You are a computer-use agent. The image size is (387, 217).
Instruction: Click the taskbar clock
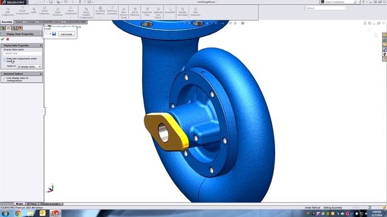click(x=376, y=213)
